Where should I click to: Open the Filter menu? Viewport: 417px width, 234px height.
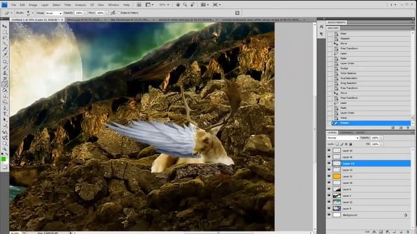pyautogui.click(x=68, y=5)
